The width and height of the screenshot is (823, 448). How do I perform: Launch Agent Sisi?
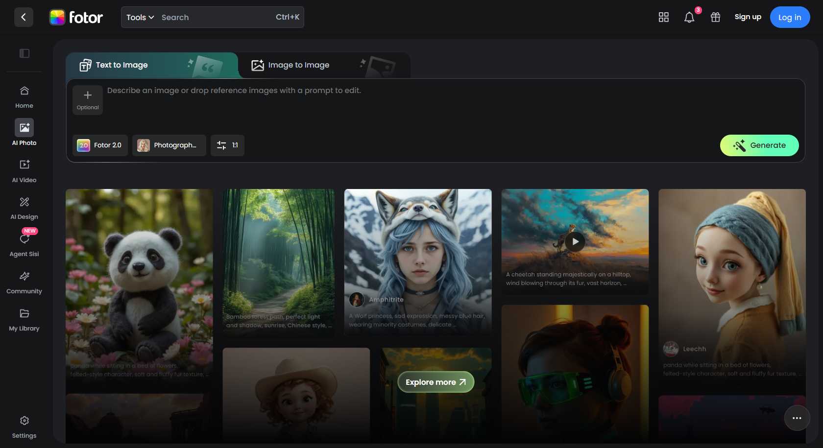[24, 243]
